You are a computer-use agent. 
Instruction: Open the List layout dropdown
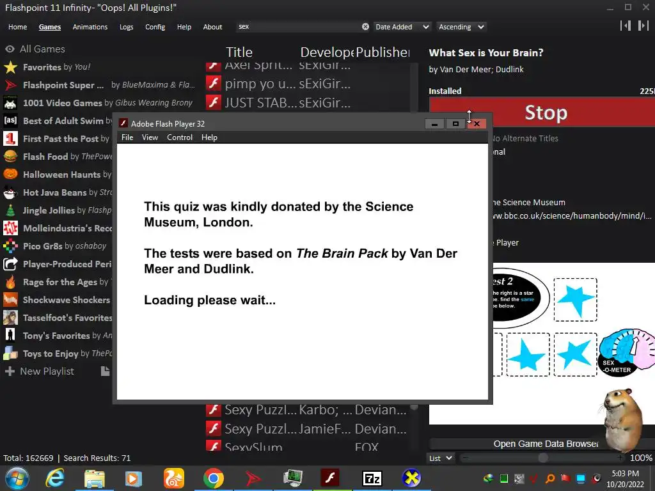pyautogui.click(x=441, y=458)
